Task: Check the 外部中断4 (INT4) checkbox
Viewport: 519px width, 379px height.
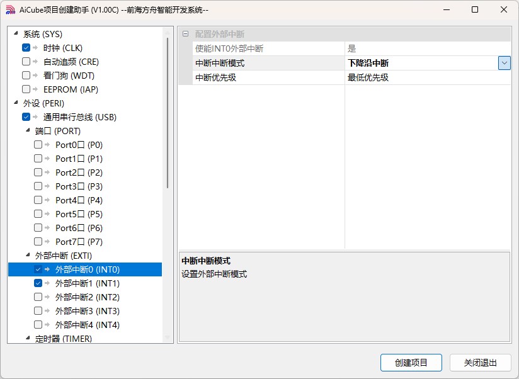Action: pos(38,325)
